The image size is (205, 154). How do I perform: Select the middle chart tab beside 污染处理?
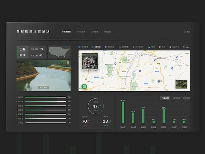point(177,98)
